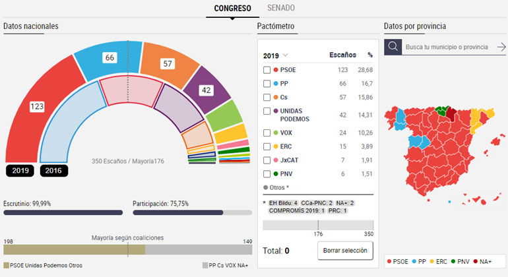Select the 2019 label under the chart
Screen dimensions: 508x277
pos(21,171)
